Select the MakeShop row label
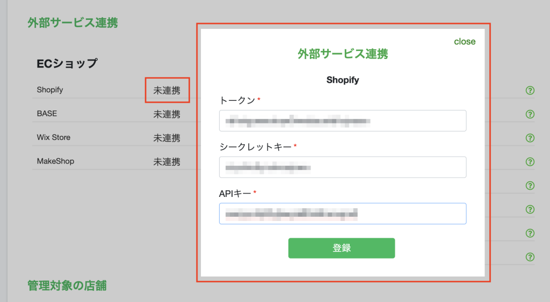Screen dimensions: 550x302 pyautogui.click(x=55, y=161)
